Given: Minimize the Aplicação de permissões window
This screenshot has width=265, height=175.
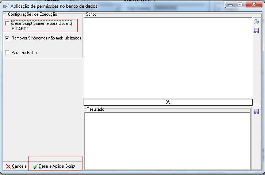Looking at the screenshot, I should coord(230,4).
